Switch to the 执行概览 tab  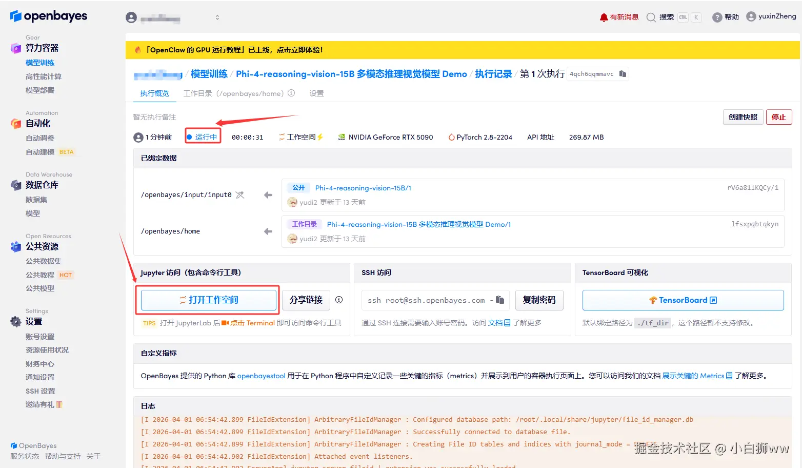point(154,93)
